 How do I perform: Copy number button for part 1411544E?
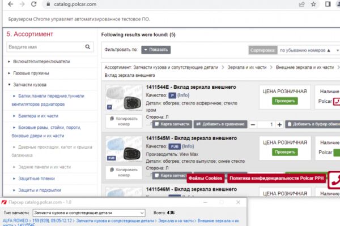click(x=124, y=121)
